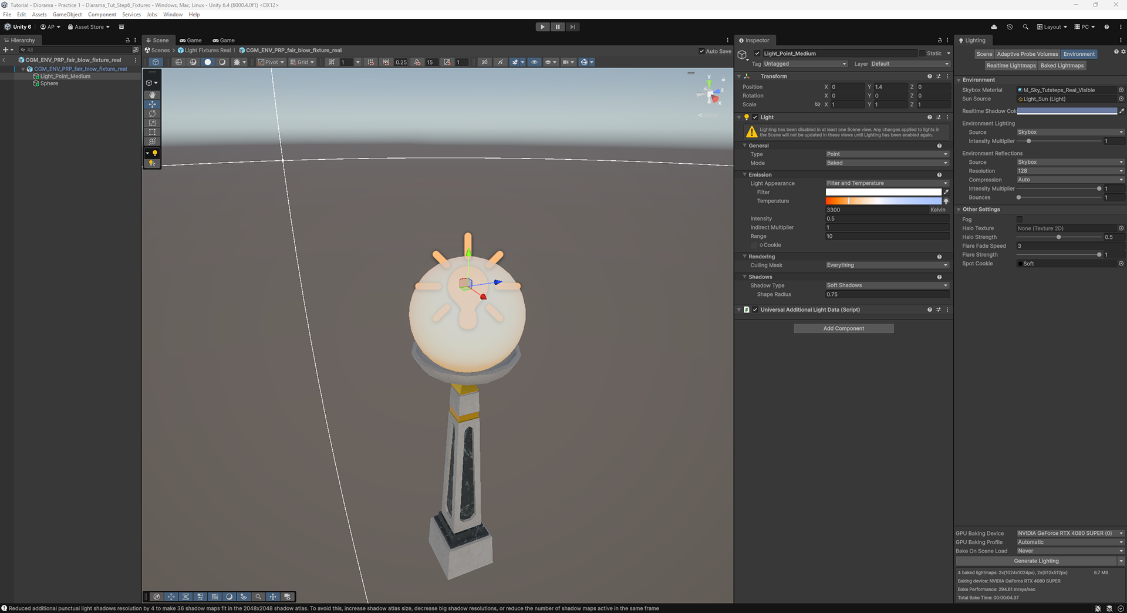Viewport: 1127px width, 613px height.
Task: Open Transform component presets icon
Action: [x=939, y=76]
